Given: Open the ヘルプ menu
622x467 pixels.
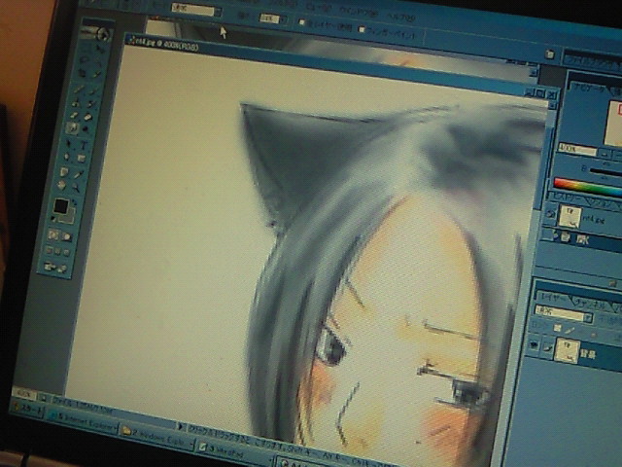Looking at the screenshot, I should [400, 17].
